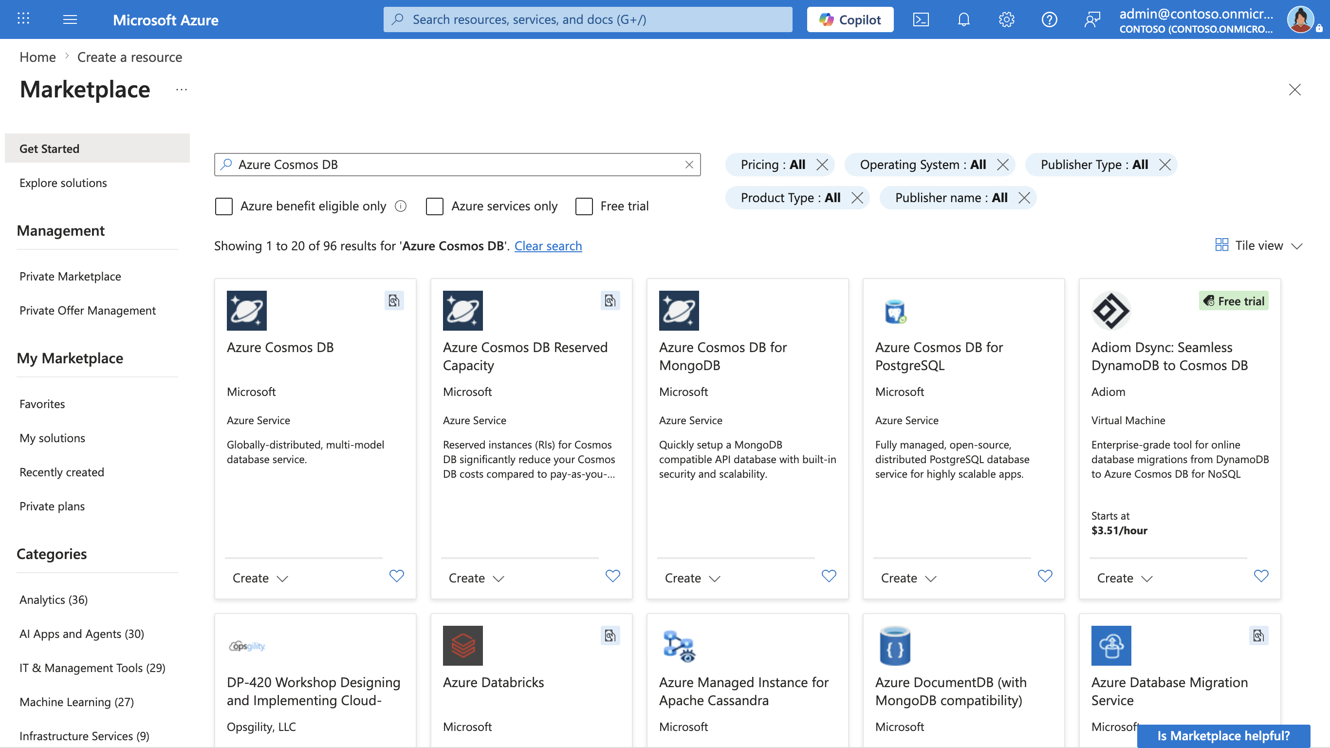The width and height of the screenshot is (1330, 748).
Task: Click the Marketplace ellipsis more options
Action: [181, 90]
